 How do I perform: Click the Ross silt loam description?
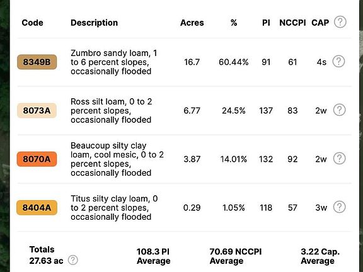click(112, 111)
